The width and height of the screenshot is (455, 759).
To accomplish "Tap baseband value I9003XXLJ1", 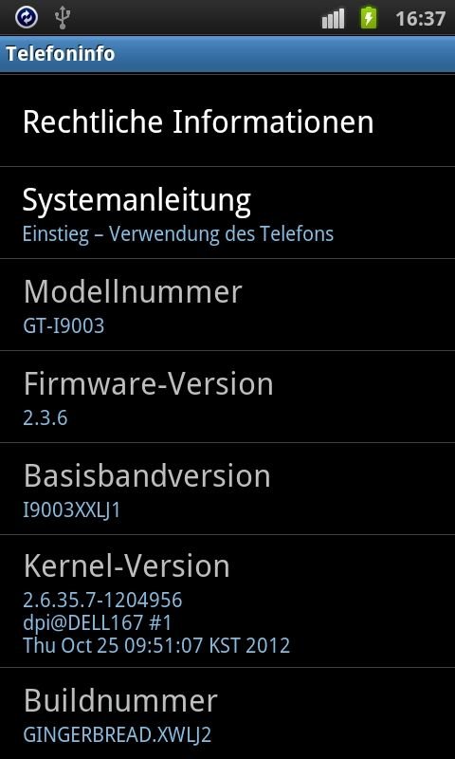I will point(71,510).
